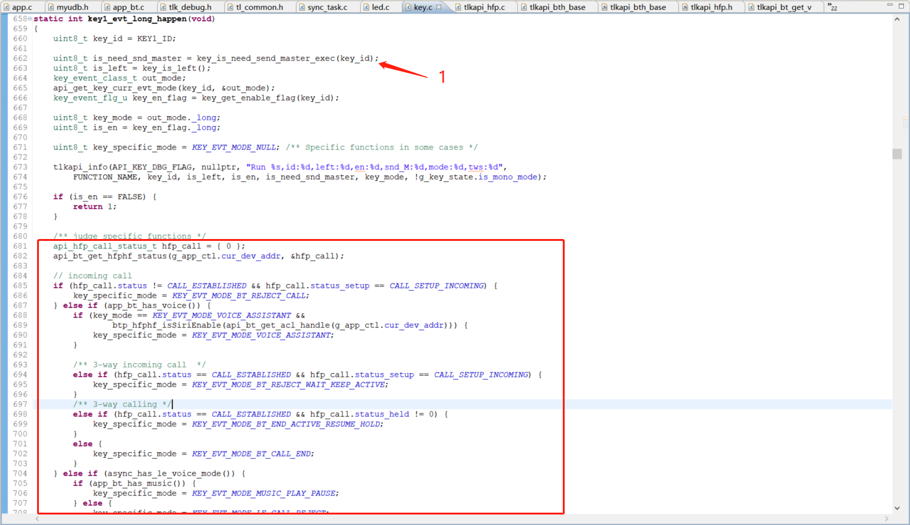The image size is (910, 525).
Task: Click KEY_EVT_MODE_BT_END_ACTIVE_RESUME_HOLD constant
Action: click(285, 424)
